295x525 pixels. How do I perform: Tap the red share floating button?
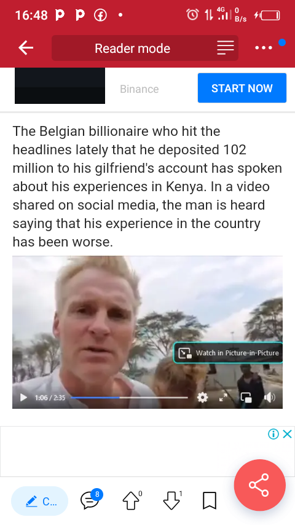coord(259,485)
